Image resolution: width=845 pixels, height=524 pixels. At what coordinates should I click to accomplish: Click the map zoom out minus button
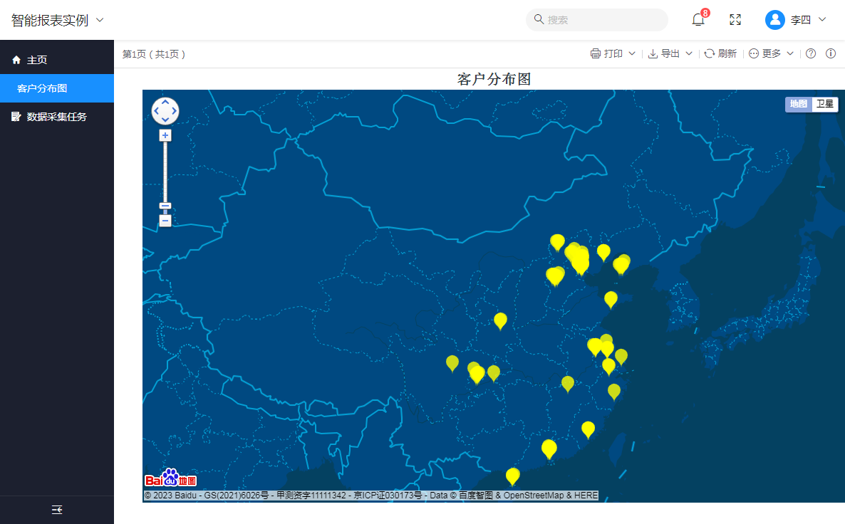point(165,221)
